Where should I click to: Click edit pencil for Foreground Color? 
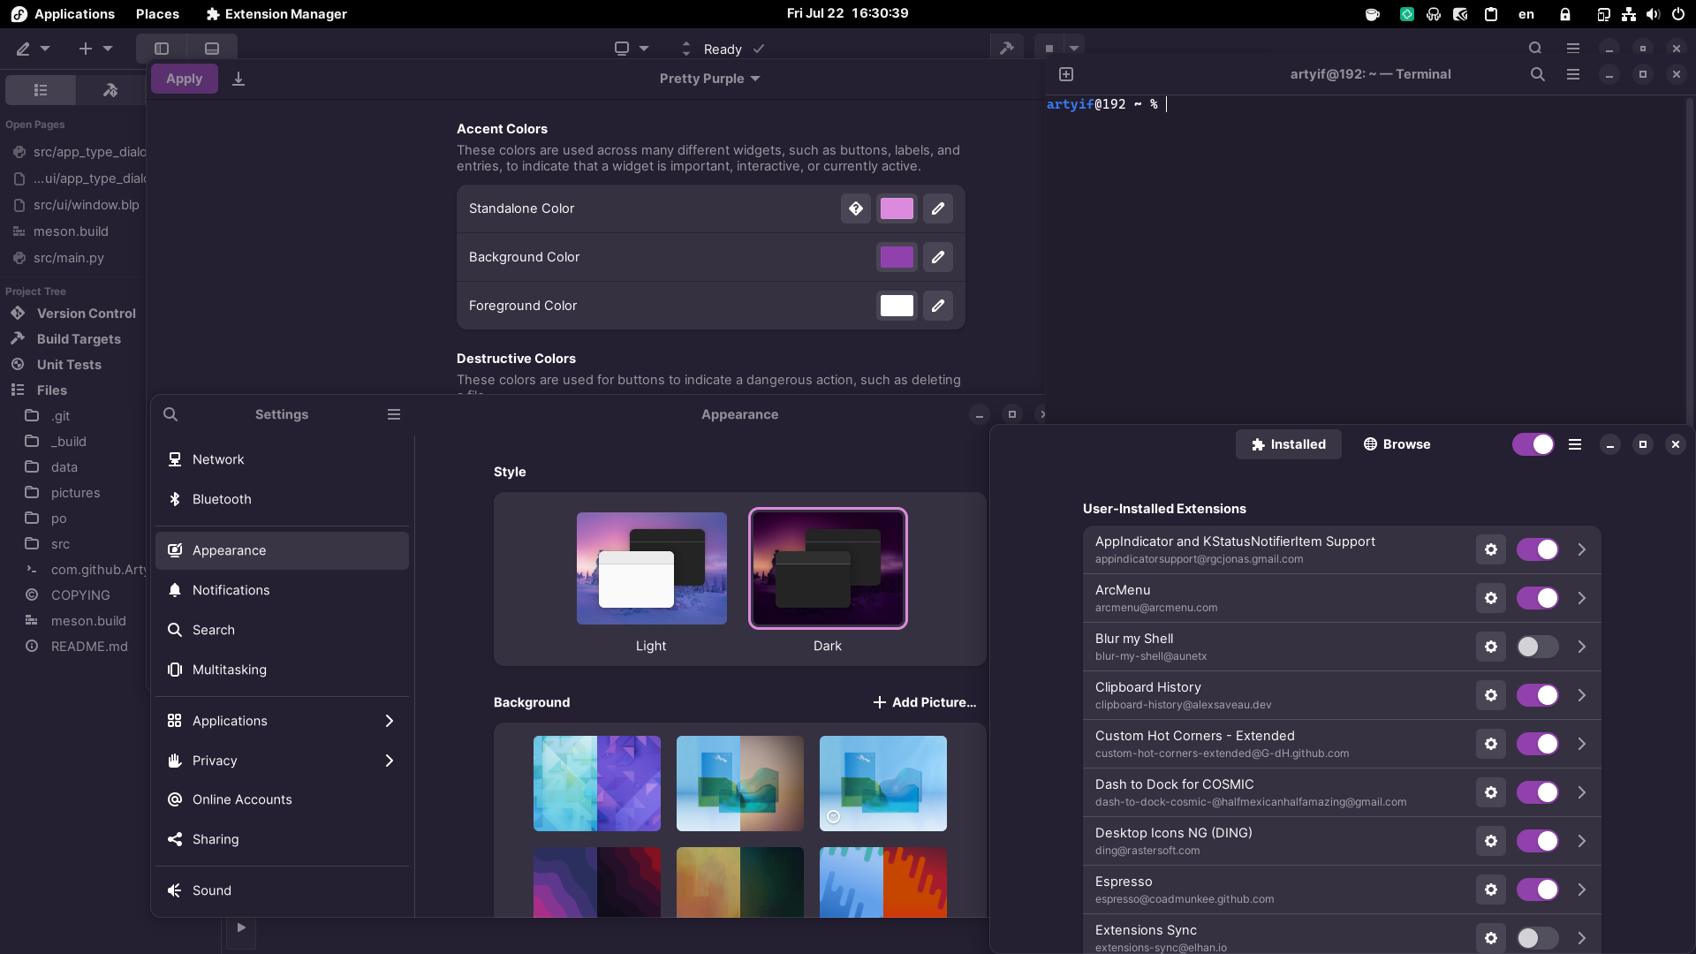pyautogui.click(x=938, y=306)
